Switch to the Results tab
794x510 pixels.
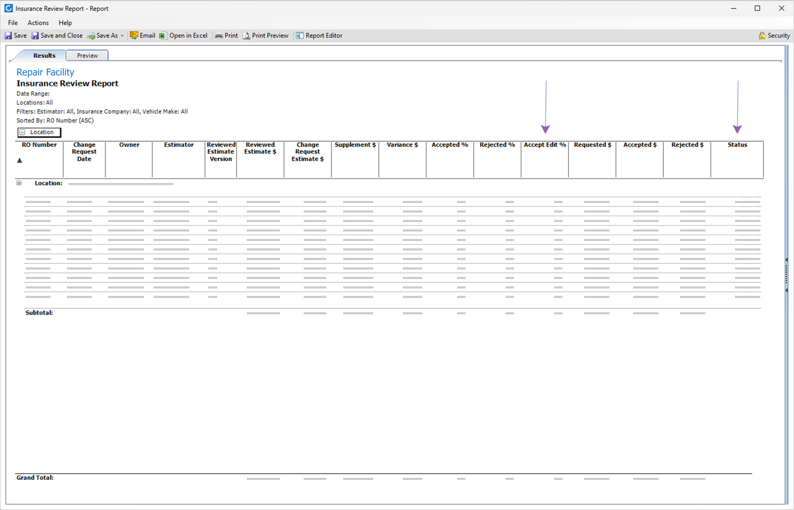coord(44,55)
